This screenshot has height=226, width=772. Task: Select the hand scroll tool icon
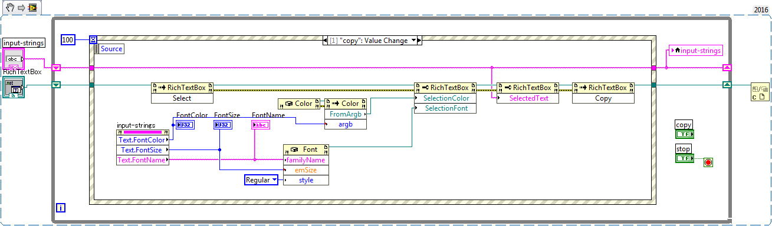point(10,7)
